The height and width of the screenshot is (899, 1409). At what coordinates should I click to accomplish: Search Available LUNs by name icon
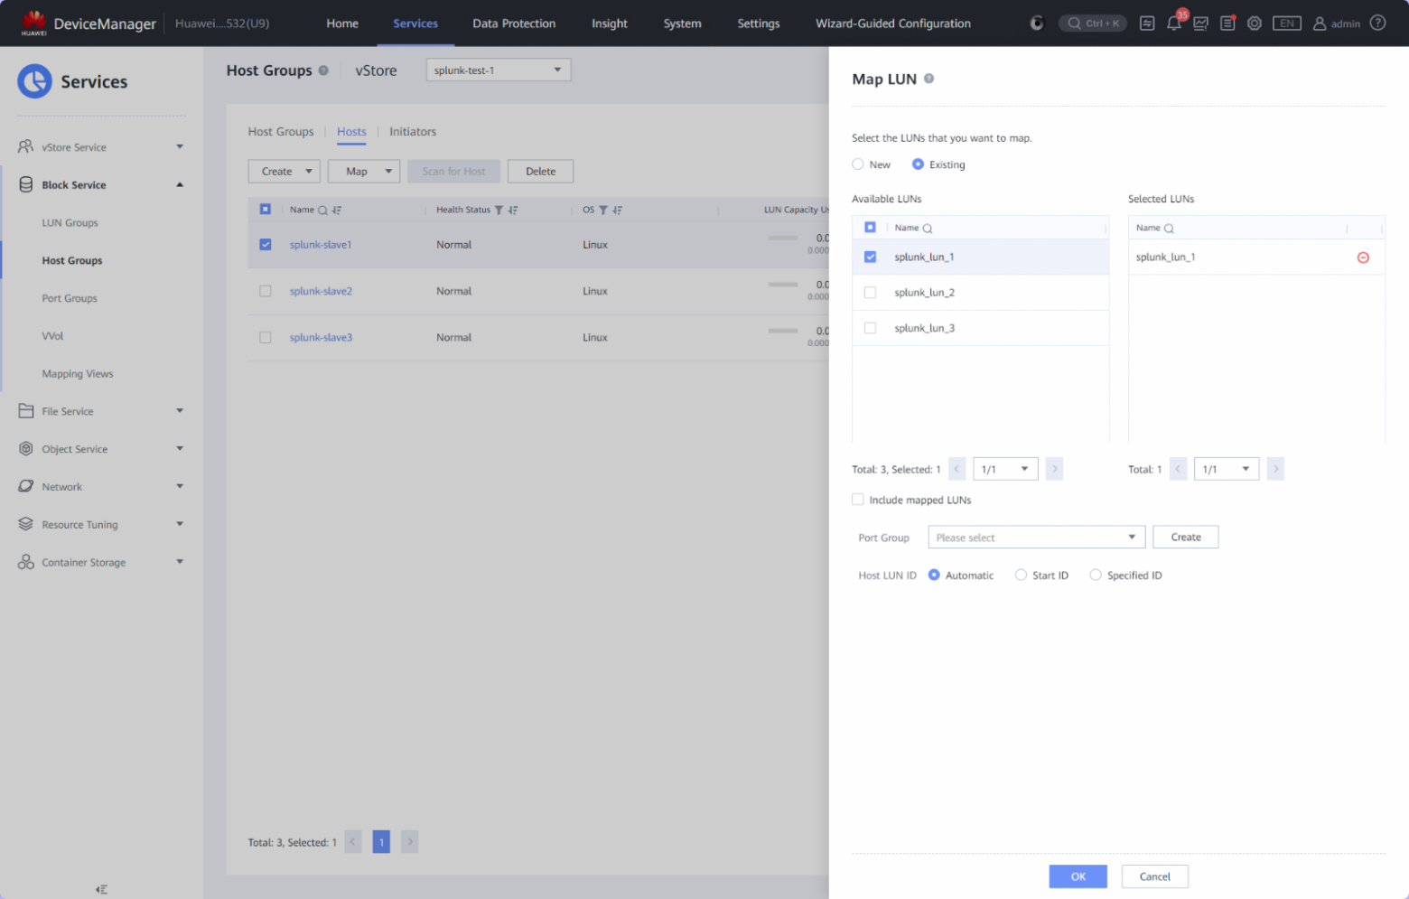click(927, 229)
